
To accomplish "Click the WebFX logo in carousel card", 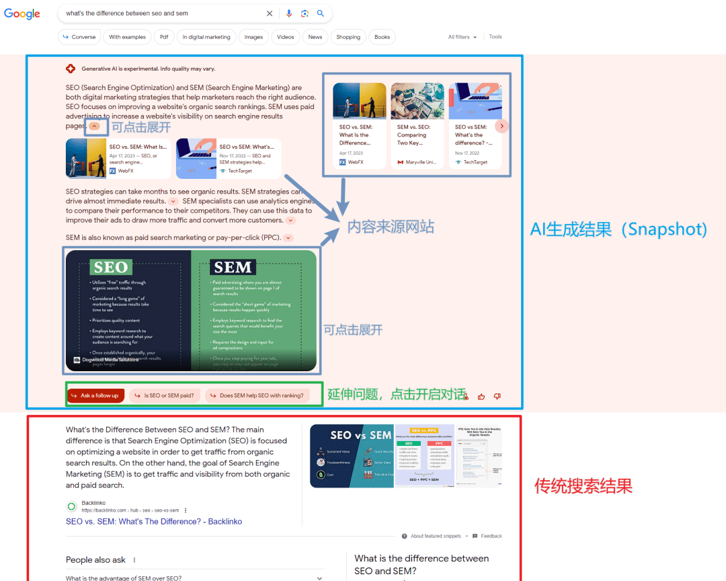I will point(343,162).
